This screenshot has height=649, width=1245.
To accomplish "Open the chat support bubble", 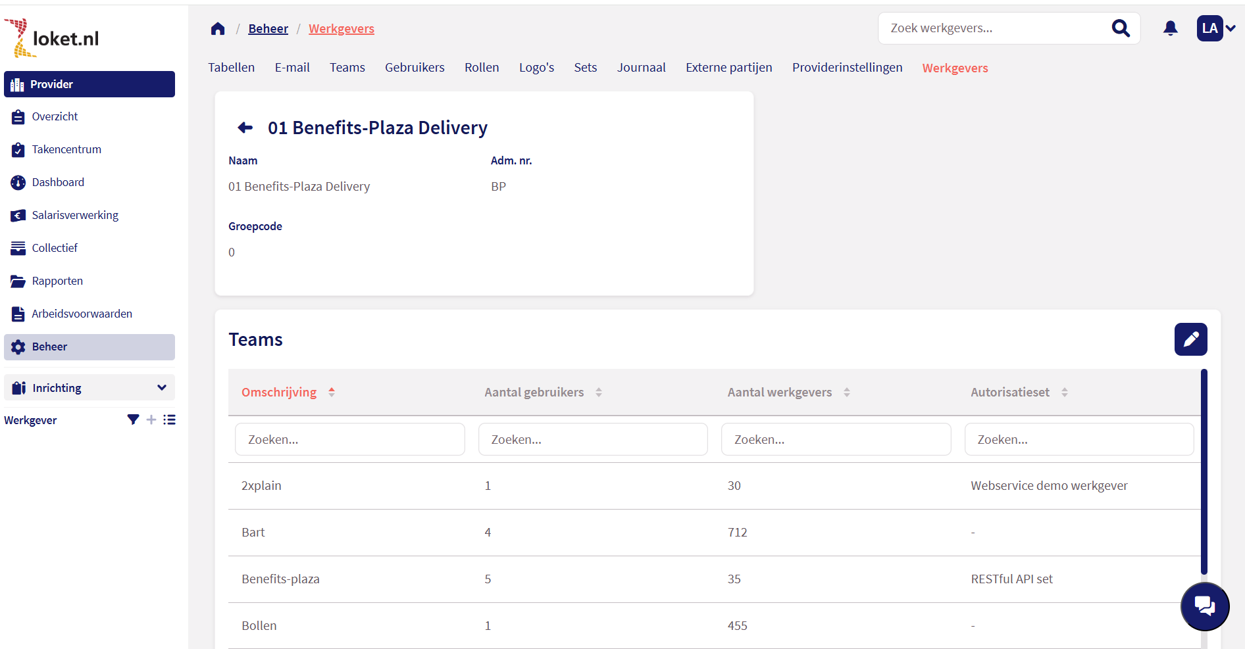I will click(1205, 606).
